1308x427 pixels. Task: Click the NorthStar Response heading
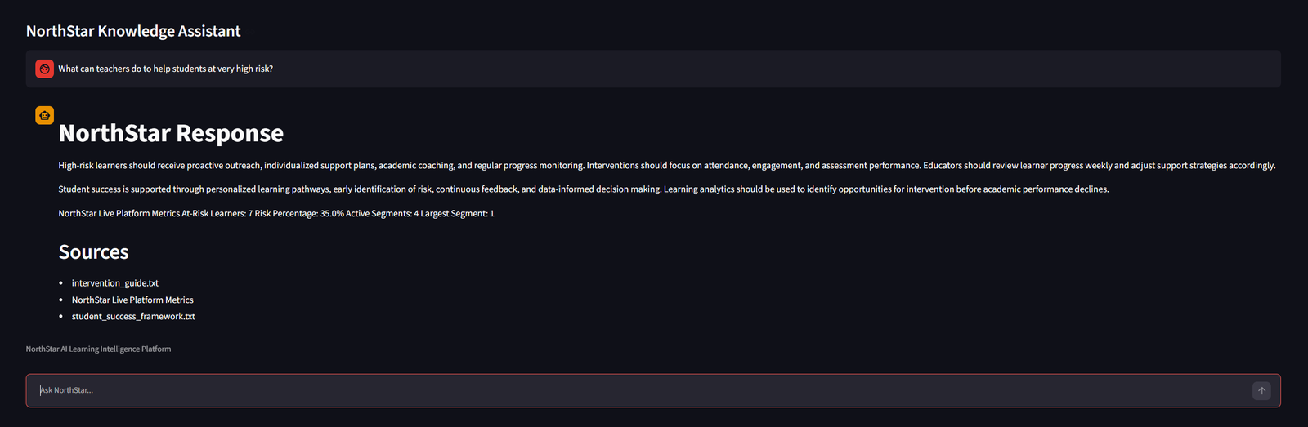pyautogui.click(x=171, y=133)
